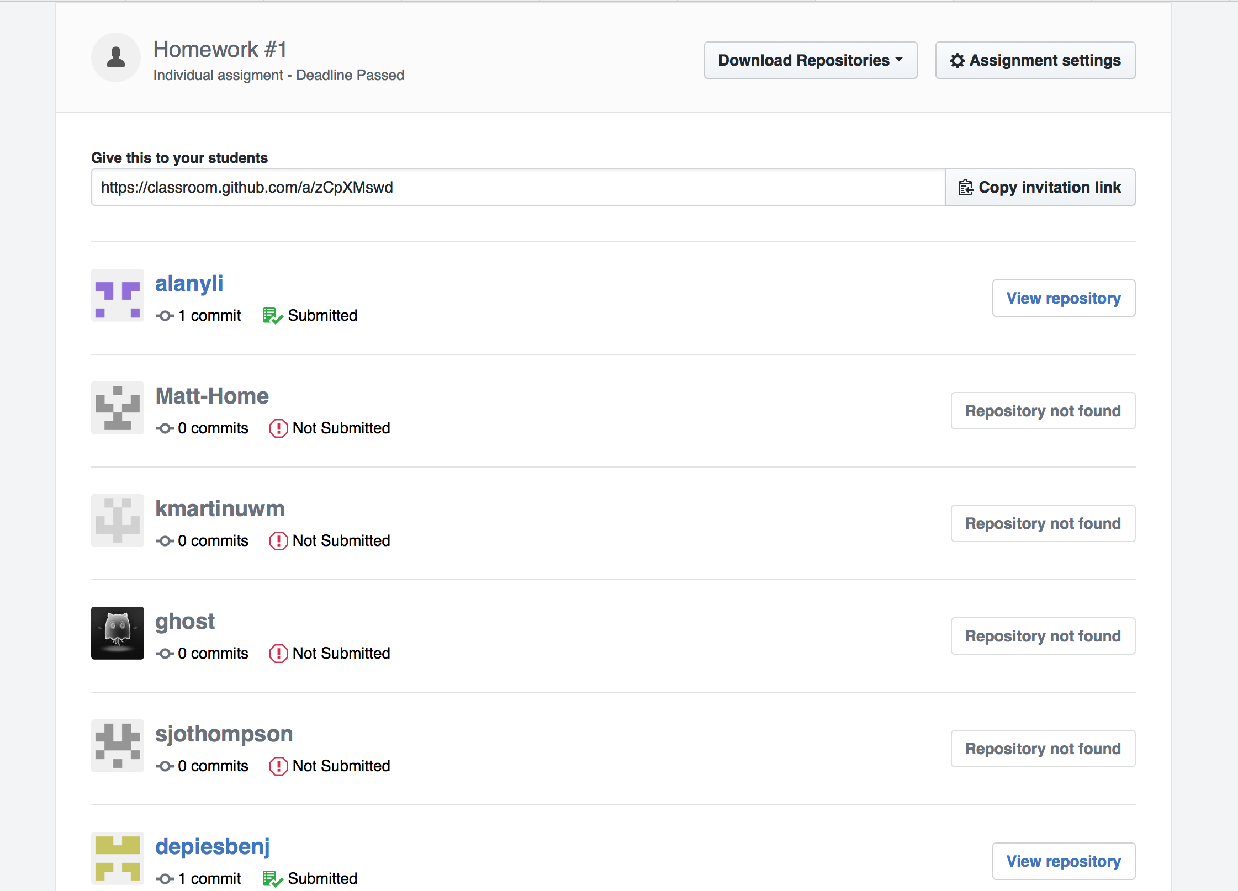Screen dimensions: 1238x891
Task: Click Repository not found for Matt-Home
Action: click(x=1043, y=411)
